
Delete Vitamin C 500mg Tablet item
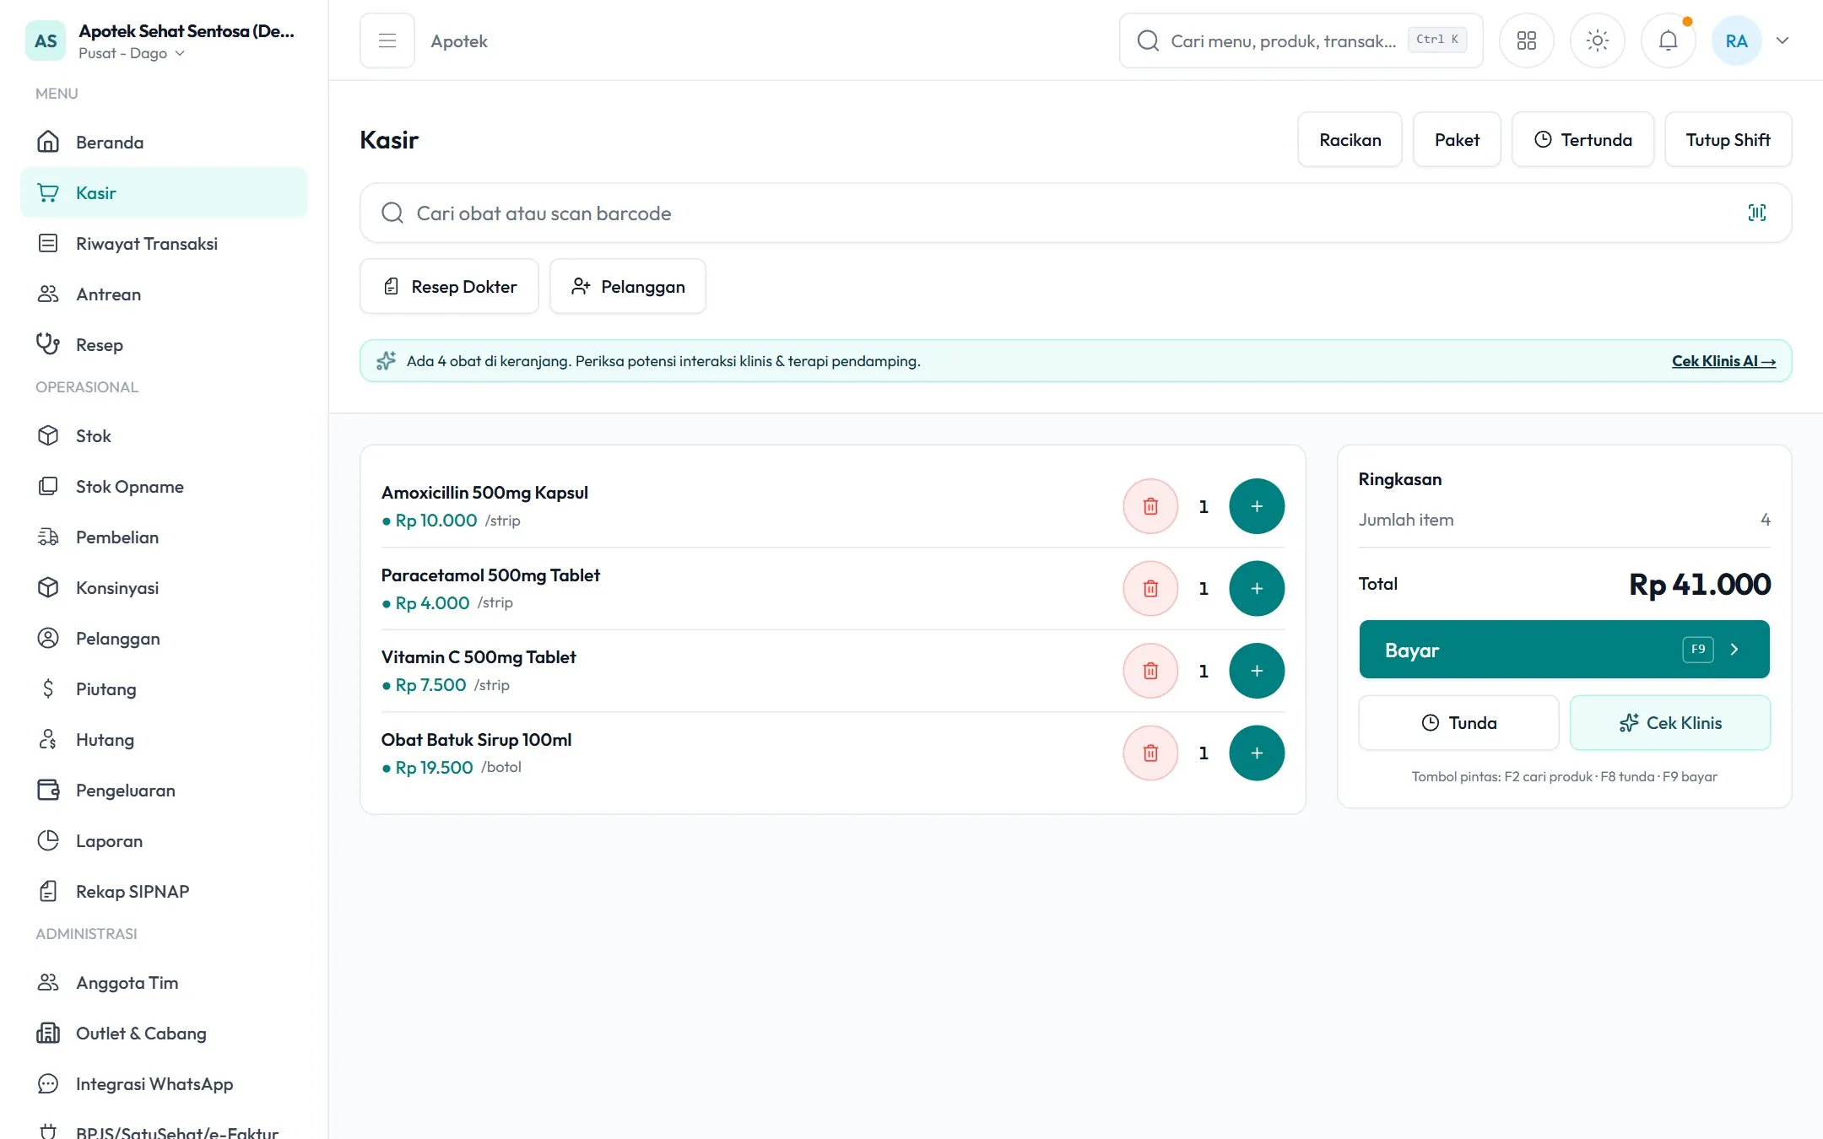pyautogui.click(x=1150, y=671)
